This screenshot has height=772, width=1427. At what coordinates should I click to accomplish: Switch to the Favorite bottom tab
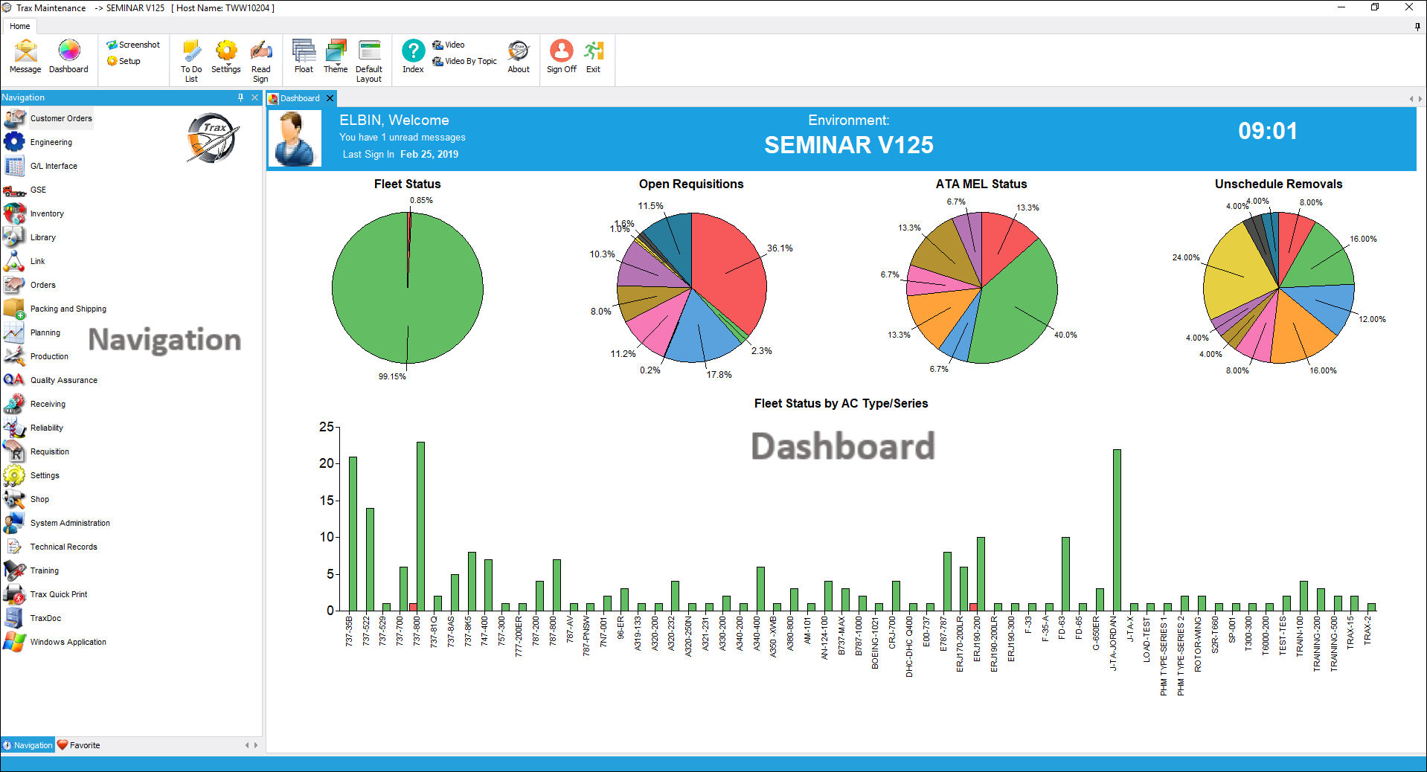point(79,745)
